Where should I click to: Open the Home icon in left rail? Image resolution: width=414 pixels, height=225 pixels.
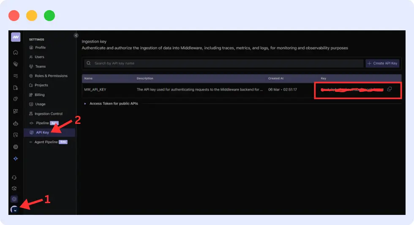[16, 52]
